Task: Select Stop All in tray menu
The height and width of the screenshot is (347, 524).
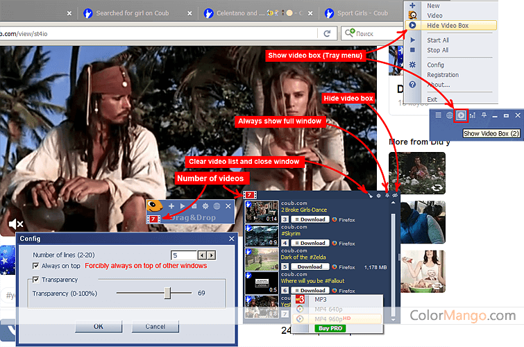Action: click(x=437, y=50)
